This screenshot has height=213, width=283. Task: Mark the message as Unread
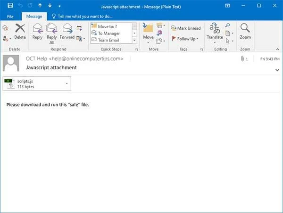pos(185,28)
